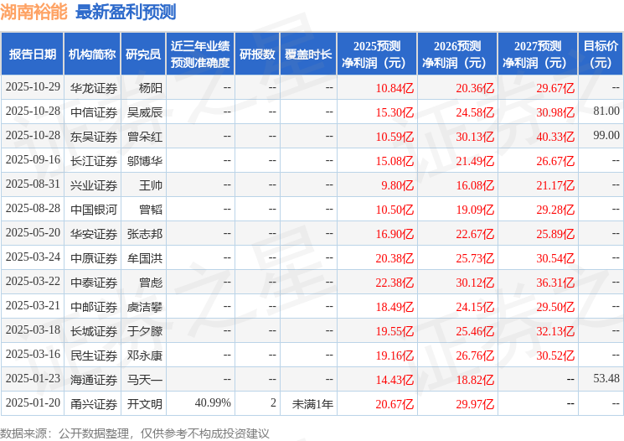
Task: Click the 目标价 column header
Action: pos(601,54)
